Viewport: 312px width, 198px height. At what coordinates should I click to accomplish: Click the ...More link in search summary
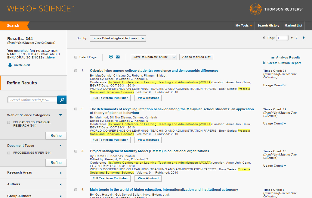50,58
